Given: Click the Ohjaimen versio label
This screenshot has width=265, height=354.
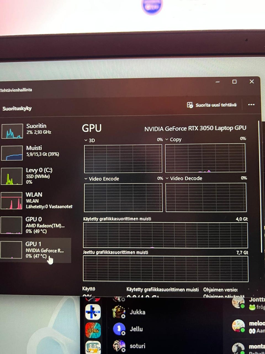Looking at the screenshot, I should 221,290.
